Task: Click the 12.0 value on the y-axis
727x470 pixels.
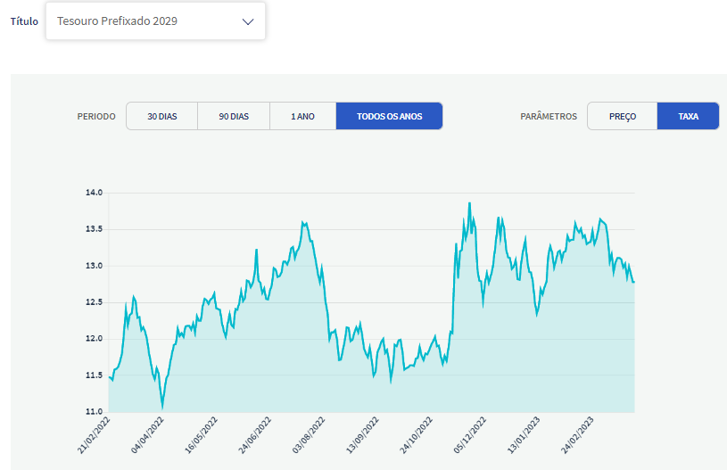Action: click(x=94, y=339)
